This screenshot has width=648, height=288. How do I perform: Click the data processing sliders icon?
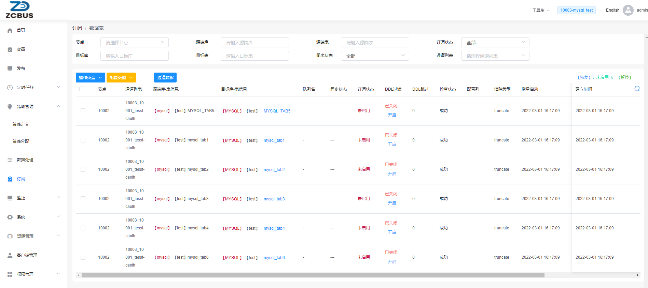pyautogui.click(x=10, y=160)
